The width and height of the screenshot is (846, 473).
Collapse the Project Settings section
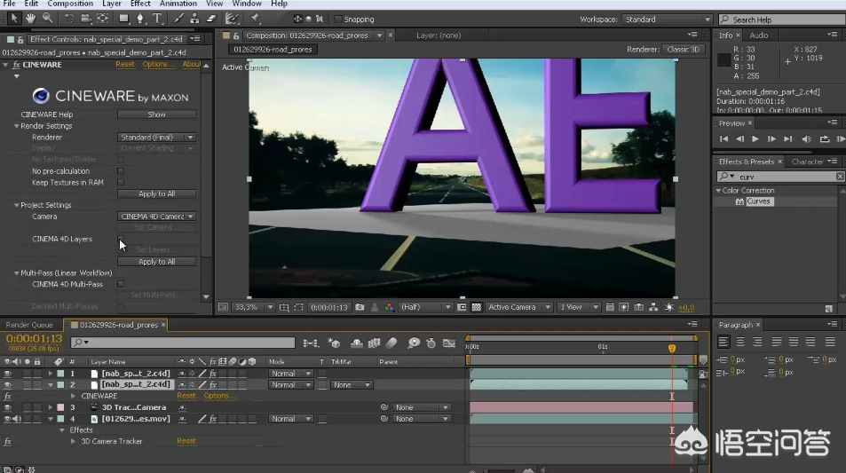pyautogui.click(x=16, y=205)
